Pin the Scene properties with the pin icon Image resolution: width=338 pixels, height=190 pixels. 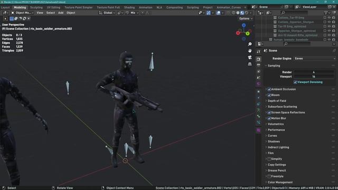[x=334, y=51]
